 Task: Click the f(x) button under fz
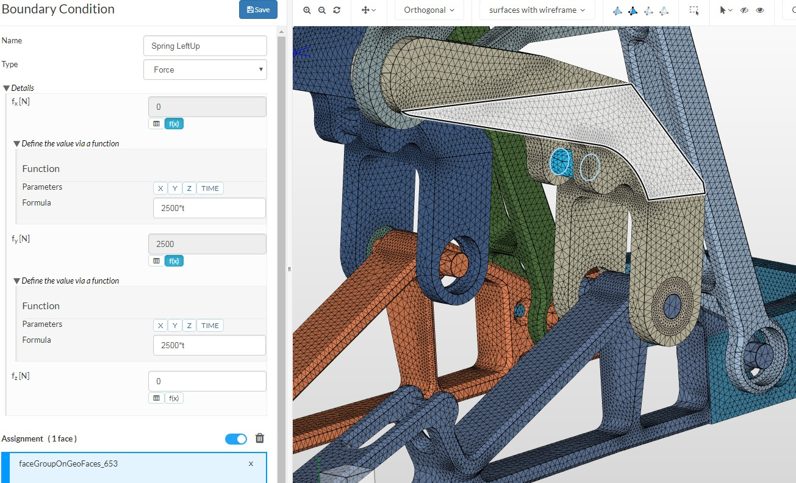click(174, 398)
